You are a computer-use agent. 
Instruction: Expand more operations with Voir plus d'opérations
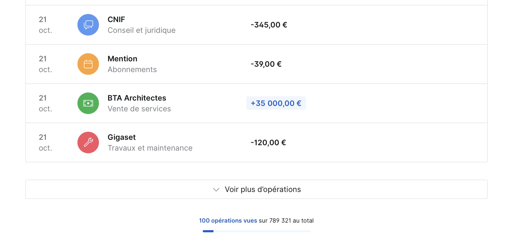(x=256, y=189)
